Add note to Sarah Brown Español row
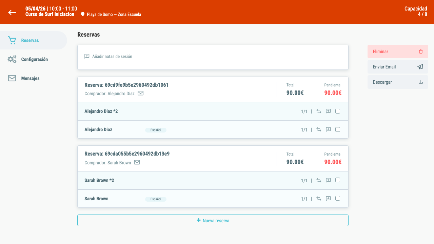This screenshot has height=244, width=434. [x=328, y=199]
